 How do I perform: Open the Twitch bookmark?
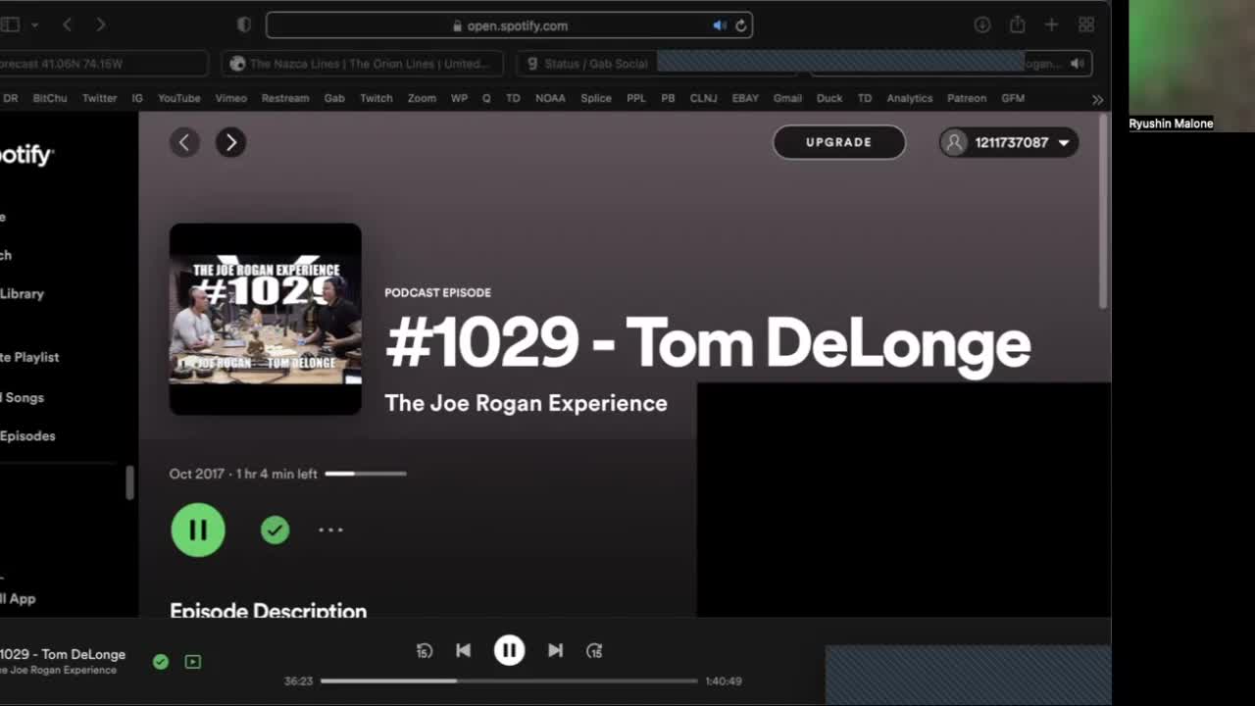[x=376, y=98]
